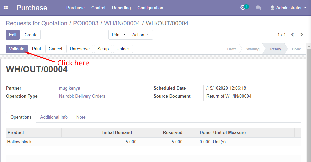Open the Hollow block product row
The height and width of the screenshot is (162, 311).
(153, 142)
